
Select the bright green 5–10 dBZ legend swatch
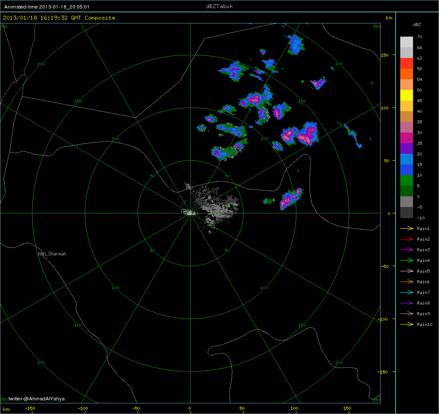pos(407,181)
